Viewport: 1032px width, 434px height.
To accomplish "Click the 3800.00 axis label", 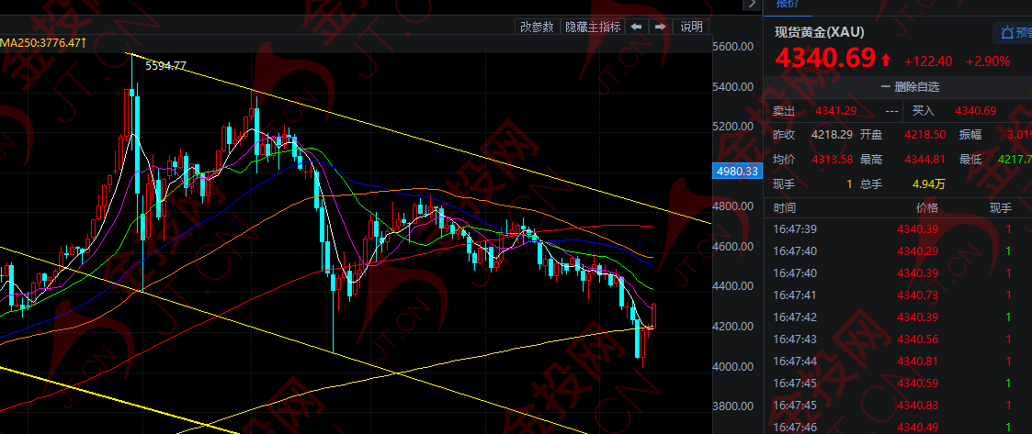I will (x=732, y=406).
